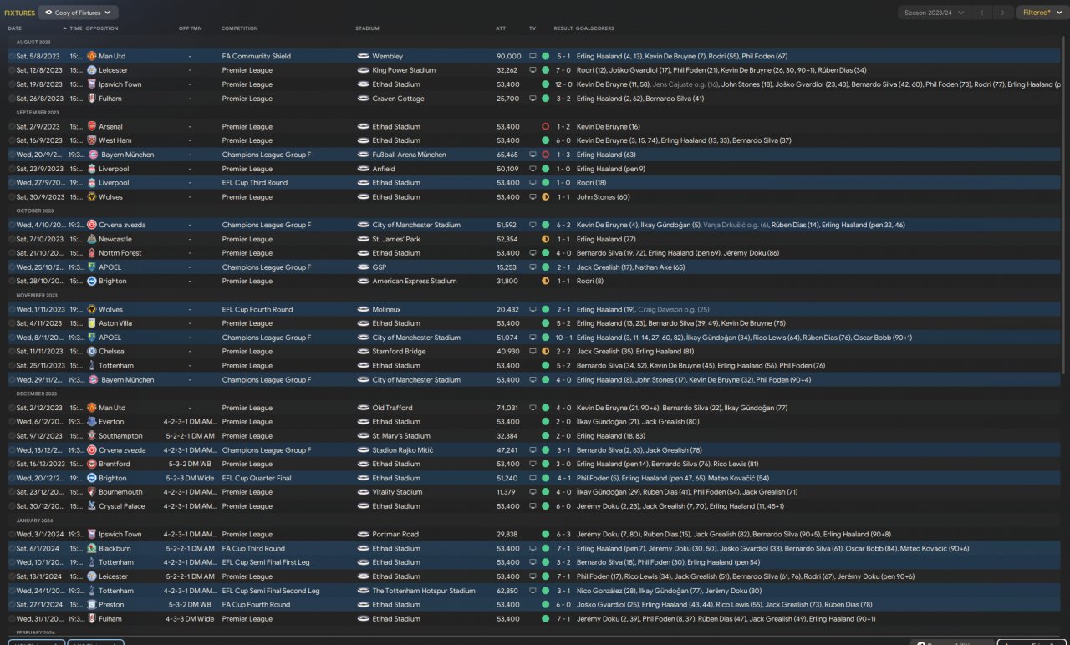Open the King Power Stadium link
This screenshot has height=645, width=1070.
[x=404, y=70]
